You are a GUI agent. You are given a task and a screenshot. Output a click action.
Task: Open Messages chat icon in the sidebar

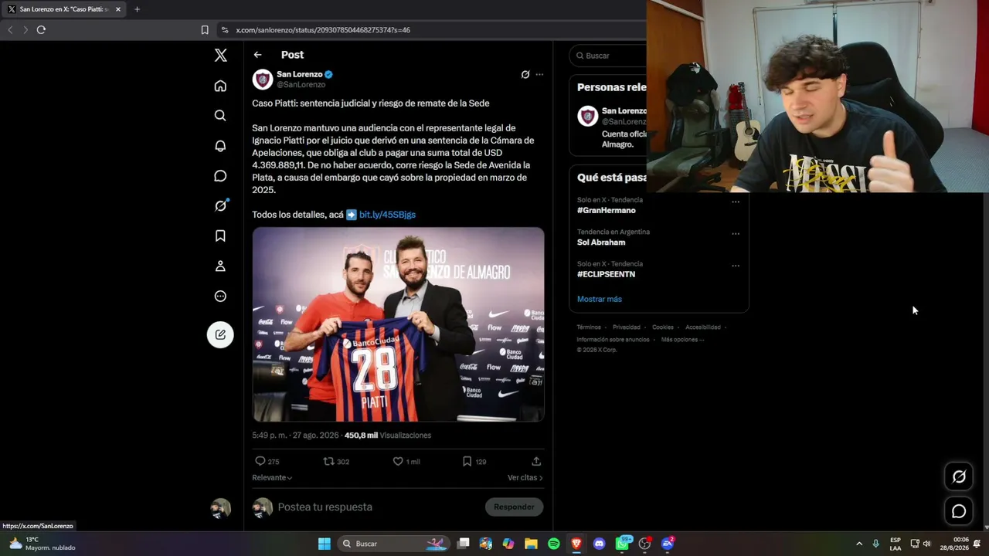pyautogui.click(x=220, y=176)
